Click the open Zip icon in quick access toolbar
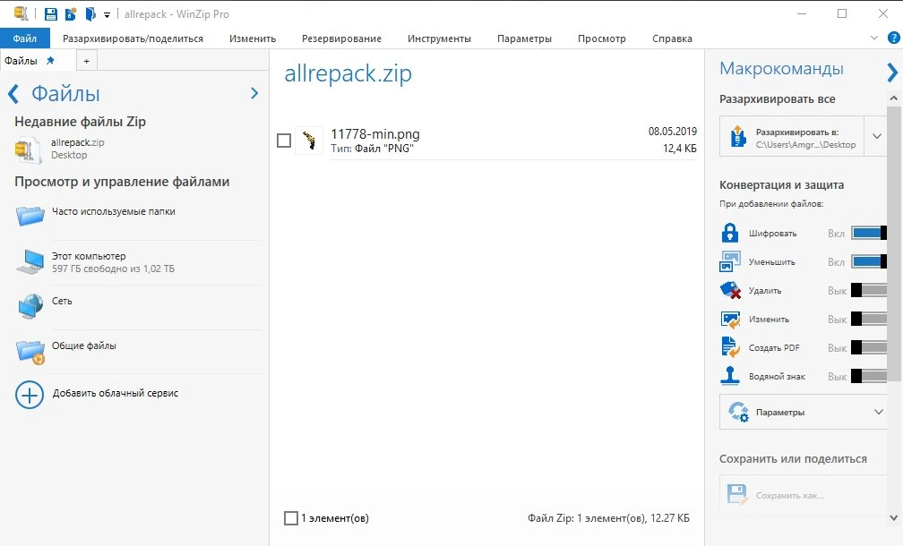Screen dimensions: 903x546 tap(90, 14)
